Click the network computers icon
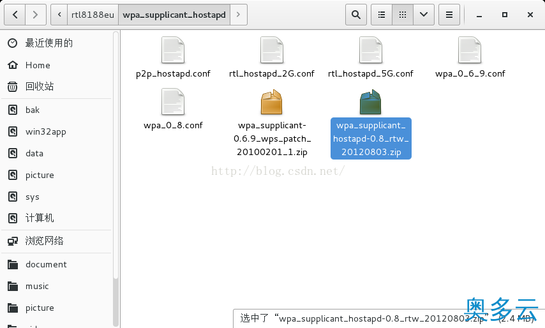This screenshot has width=545, height=328. pos(13,241)
